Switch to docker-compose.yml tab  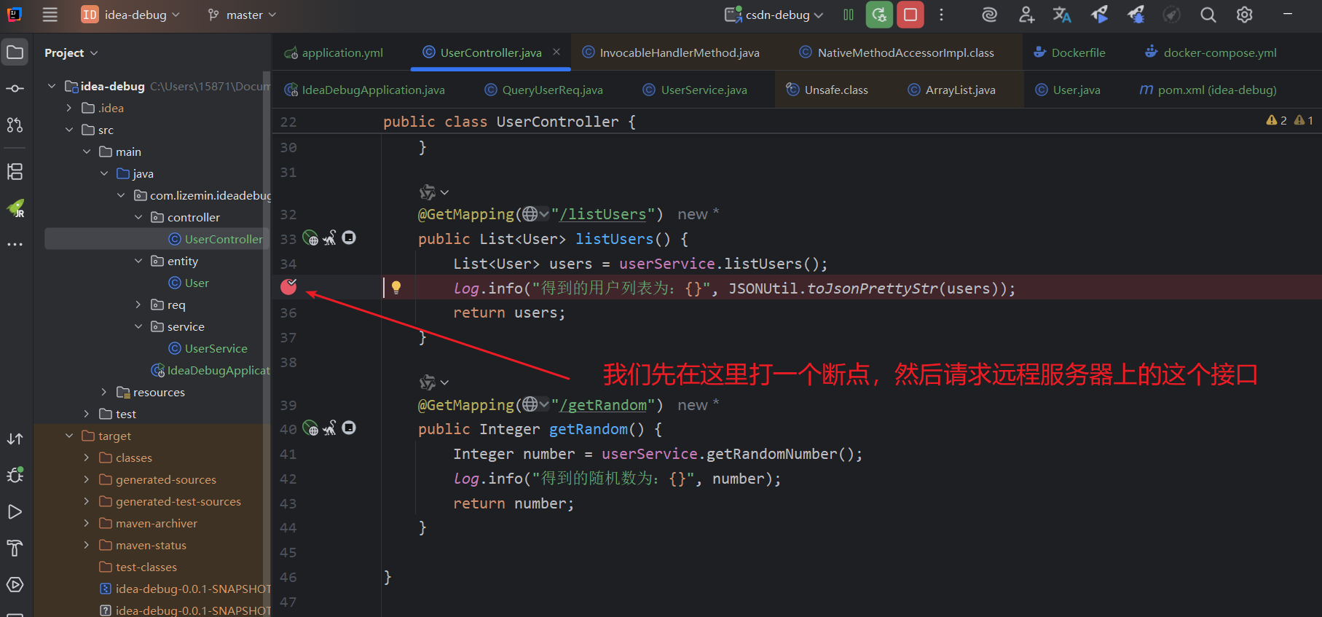[1211, 52]
